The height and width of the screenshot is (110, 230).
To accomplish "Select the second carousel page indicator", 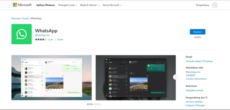I will [x=97, y=104].
